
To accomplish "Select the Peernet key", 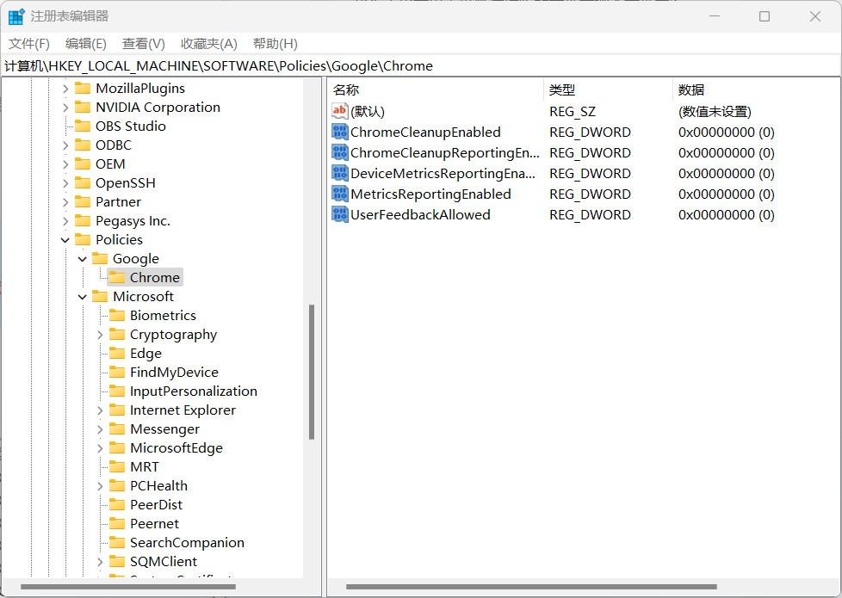I will (155, 523).
